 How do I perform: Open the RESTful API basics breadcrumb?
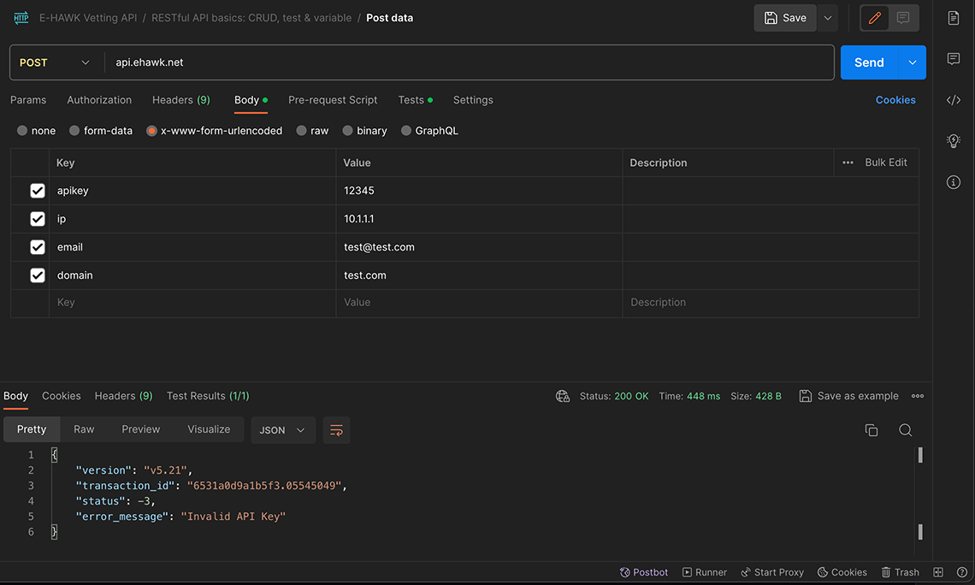pyautogui.click(x=251, y=18)
